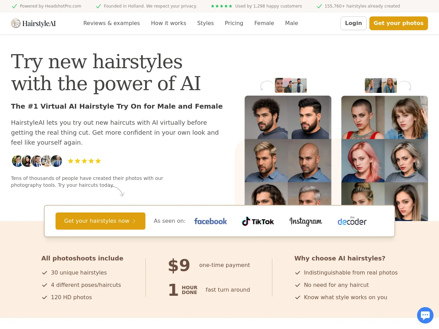Screen dimensions: 439x329
Task: Click the green stars in top bar
Action: [x=222, y=6]
